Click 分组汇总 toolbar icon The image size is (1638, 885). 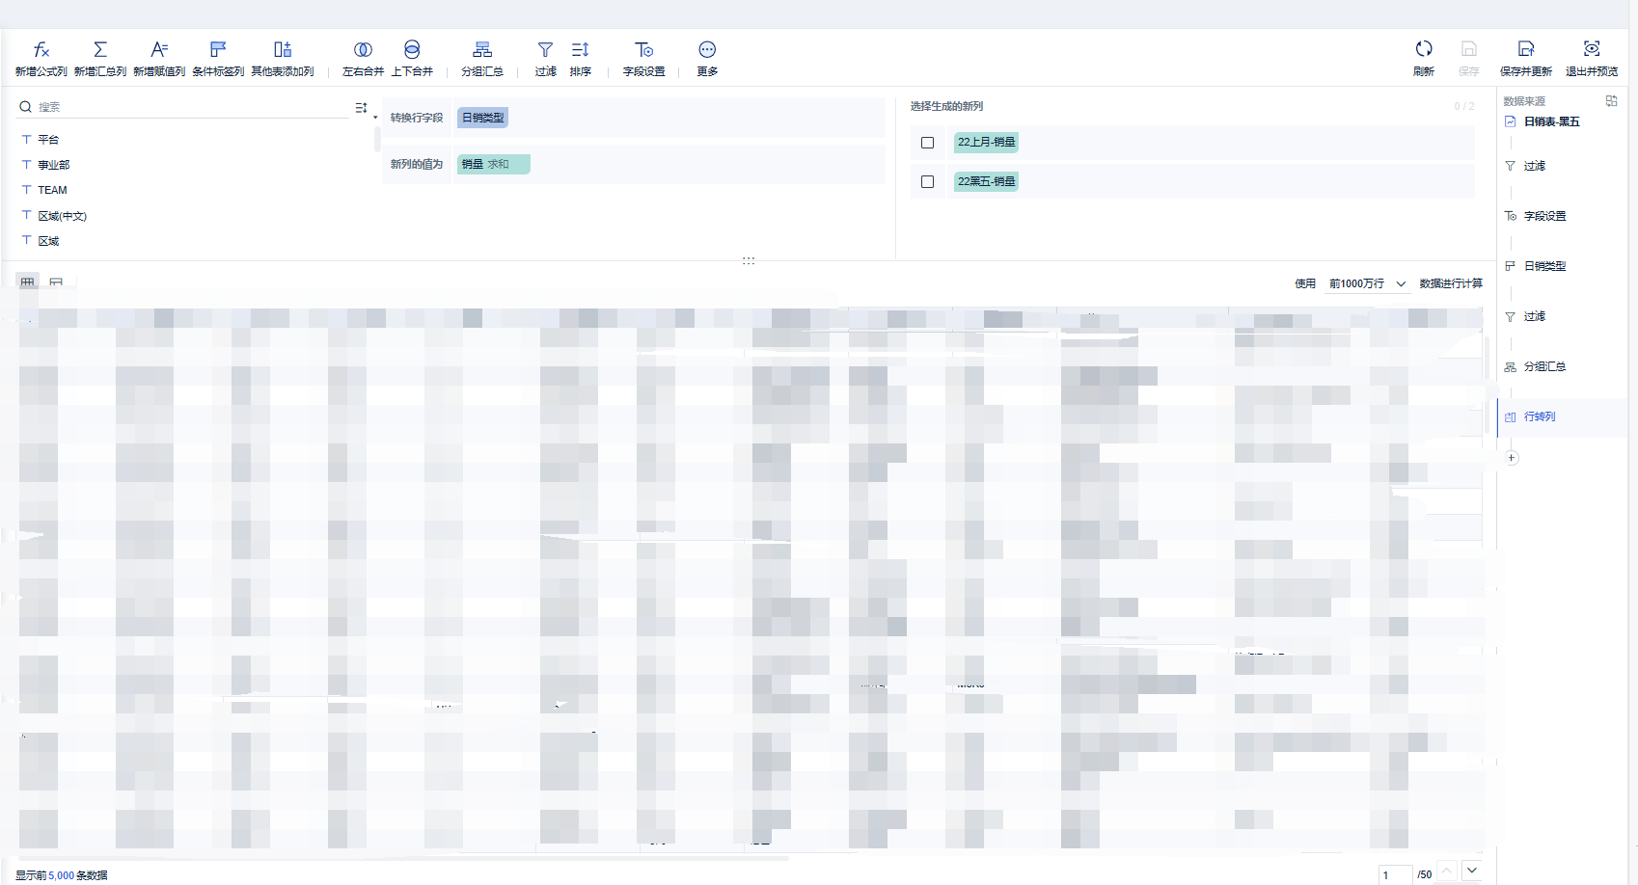click(x=482, y=49)
